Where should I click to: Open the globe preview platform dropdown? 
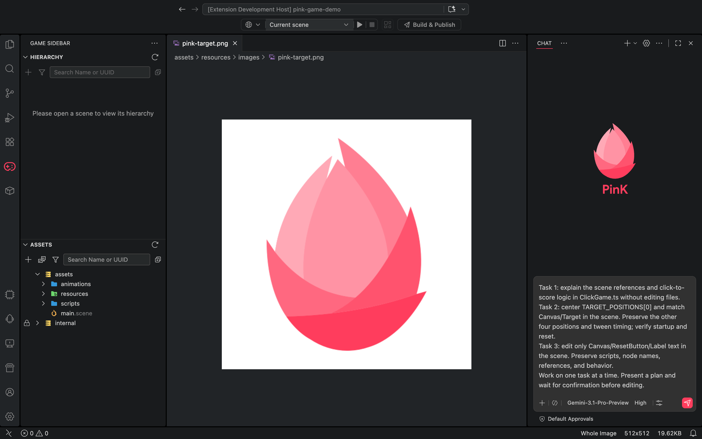253,25
